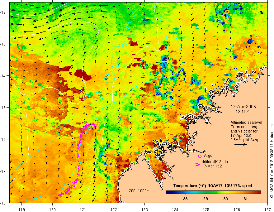Click the '28' value on the temperature scale
274x212 pixels.
[x=185, y=199]
